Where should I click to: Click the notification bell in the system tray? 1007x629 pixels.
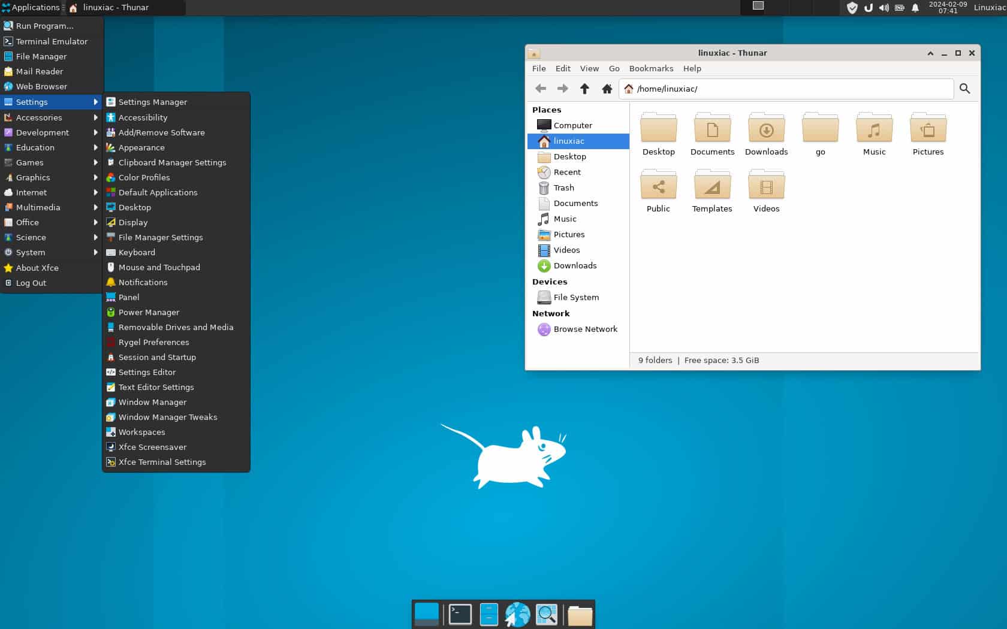(915, 8)
